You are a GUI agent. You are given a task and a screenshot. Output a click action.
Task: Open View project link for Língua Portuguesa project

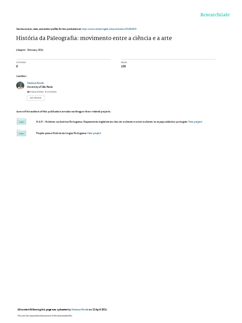(x=94, y=133)
